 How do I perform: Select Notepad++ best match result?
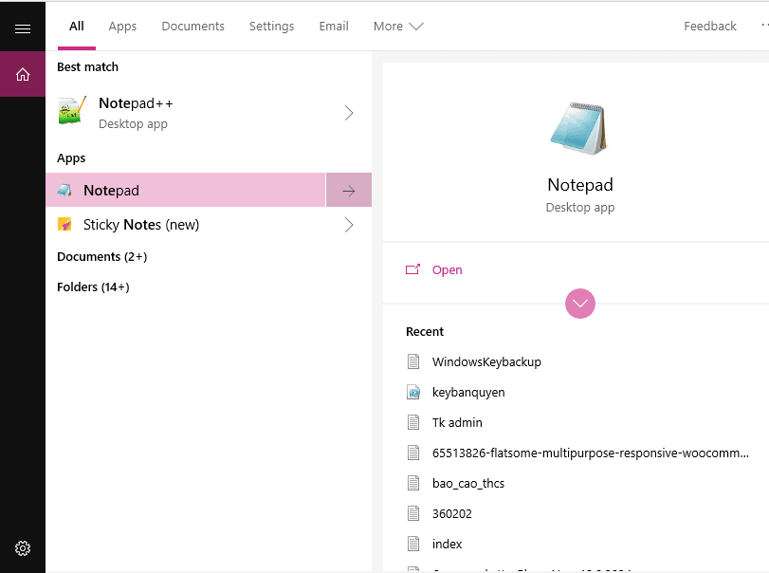209,112
